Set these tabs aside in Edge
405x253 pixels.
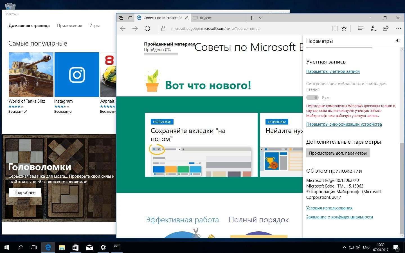point(130,18)
